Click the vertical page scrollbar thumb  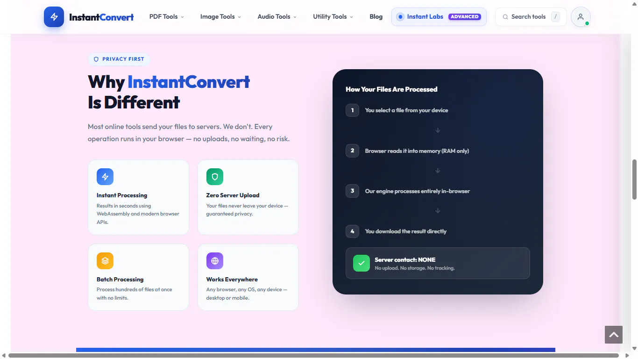(x=634, y=179)
